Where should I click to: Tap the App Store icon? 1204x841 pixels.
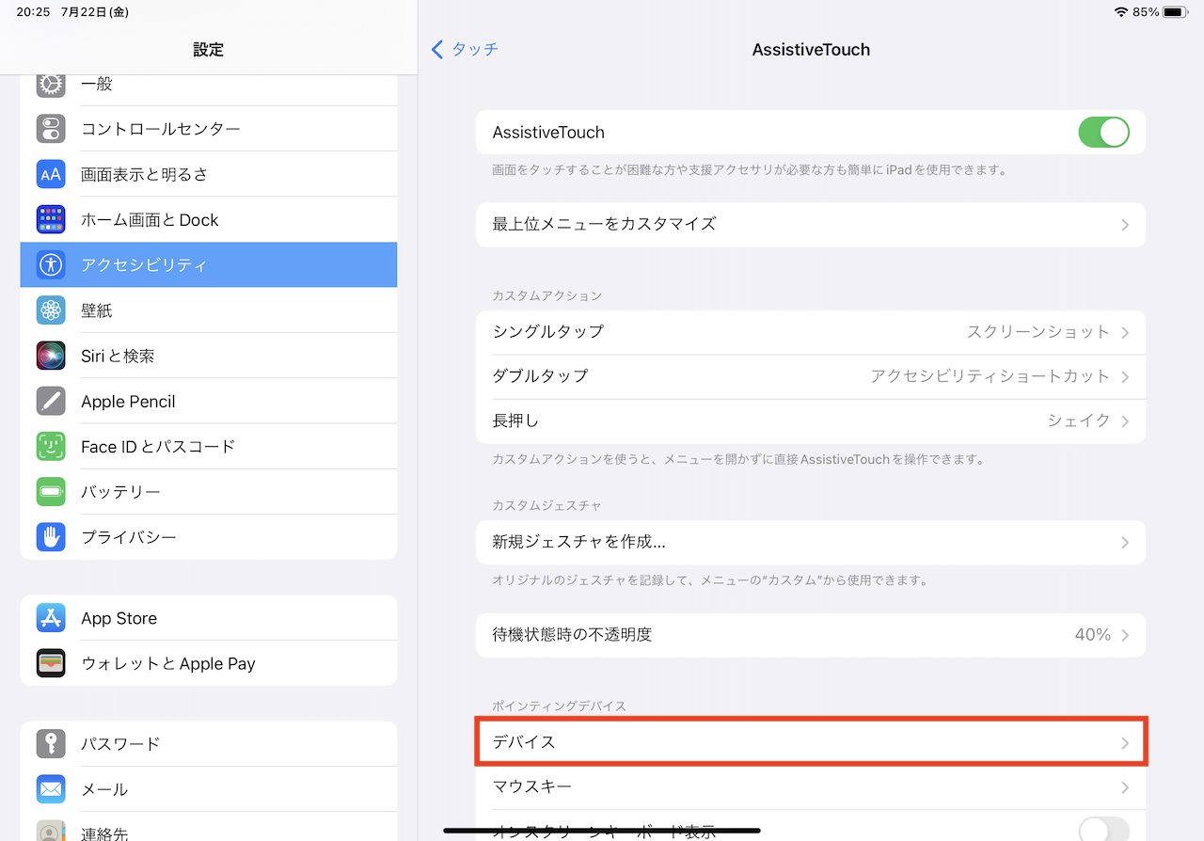click(51, 618)
